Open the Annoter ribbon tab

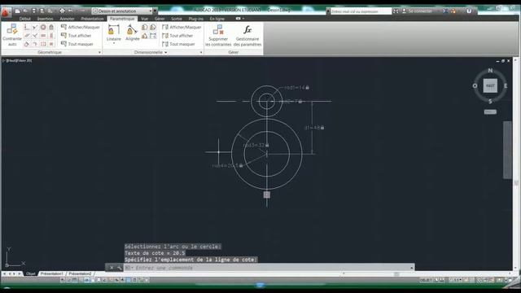pos(67,19)
